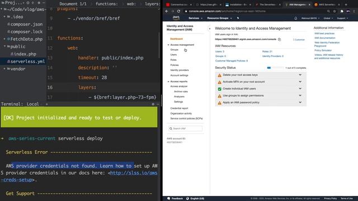This screenshot has width=358, height=201.
Task: Click the AWS logo in console header
Action: (x=176, y=18)
